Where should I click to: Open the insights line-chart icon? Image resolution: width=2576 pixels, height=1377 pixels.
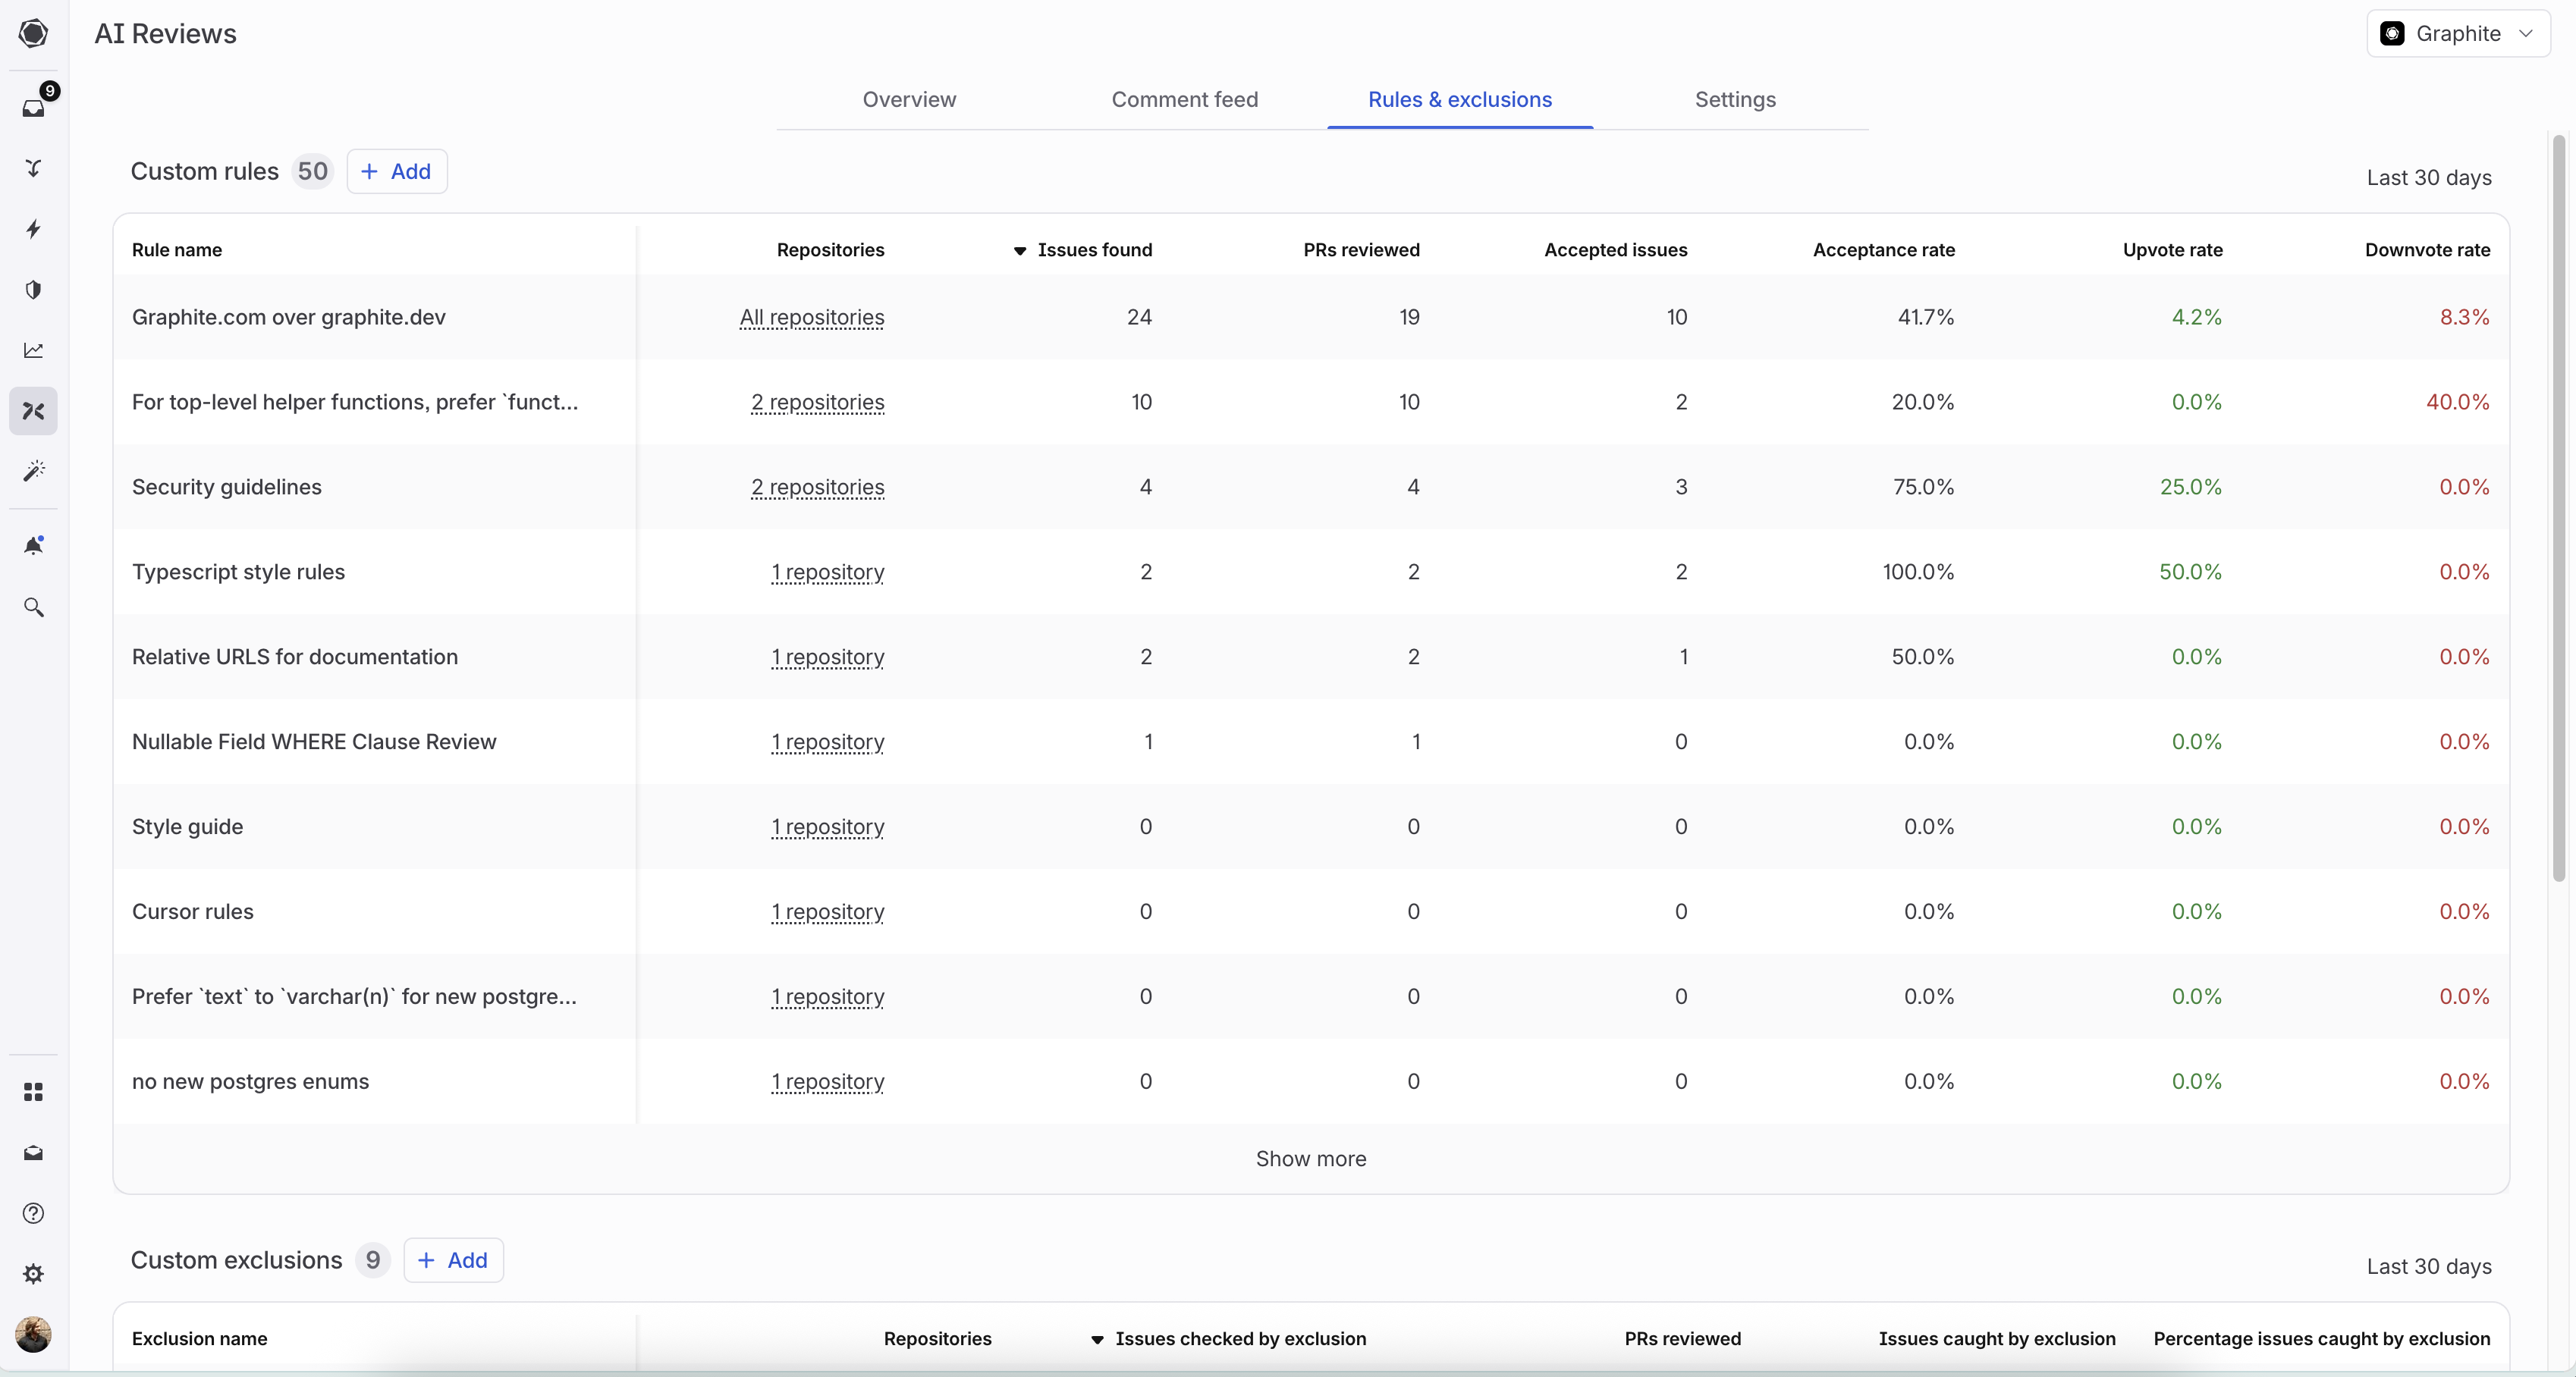[34, 350]
